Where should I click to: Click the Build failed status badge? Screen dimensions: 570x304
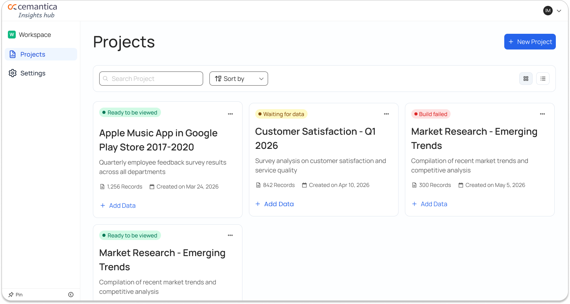431,114
